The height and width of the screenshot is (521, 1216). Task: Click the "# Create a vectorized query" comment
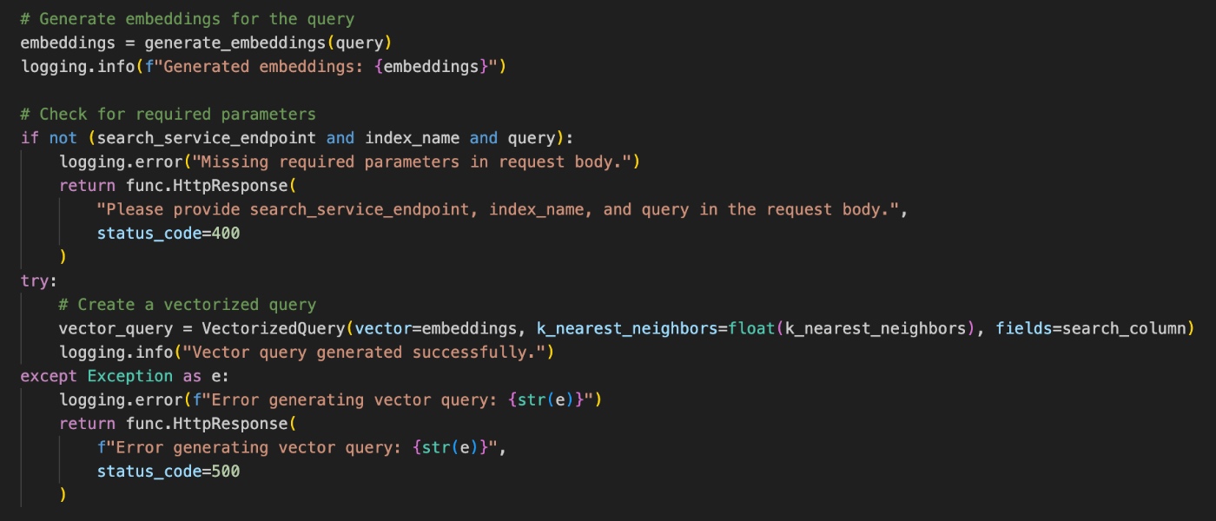pos(187,305)
